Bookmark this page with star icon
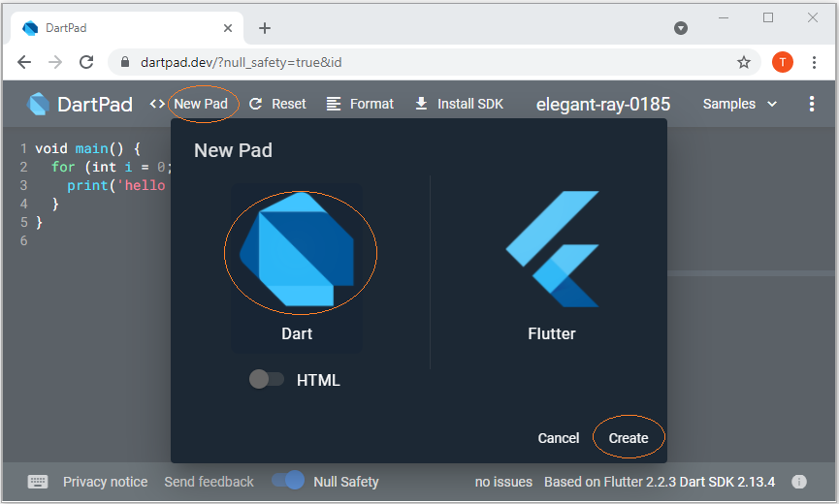The width and height of the screenshot is (839, 504). pyautogui.click(x=744, y=63)
